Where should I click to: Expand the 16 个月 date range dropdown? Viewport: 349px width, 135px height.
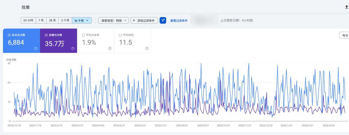click(82, 20)
